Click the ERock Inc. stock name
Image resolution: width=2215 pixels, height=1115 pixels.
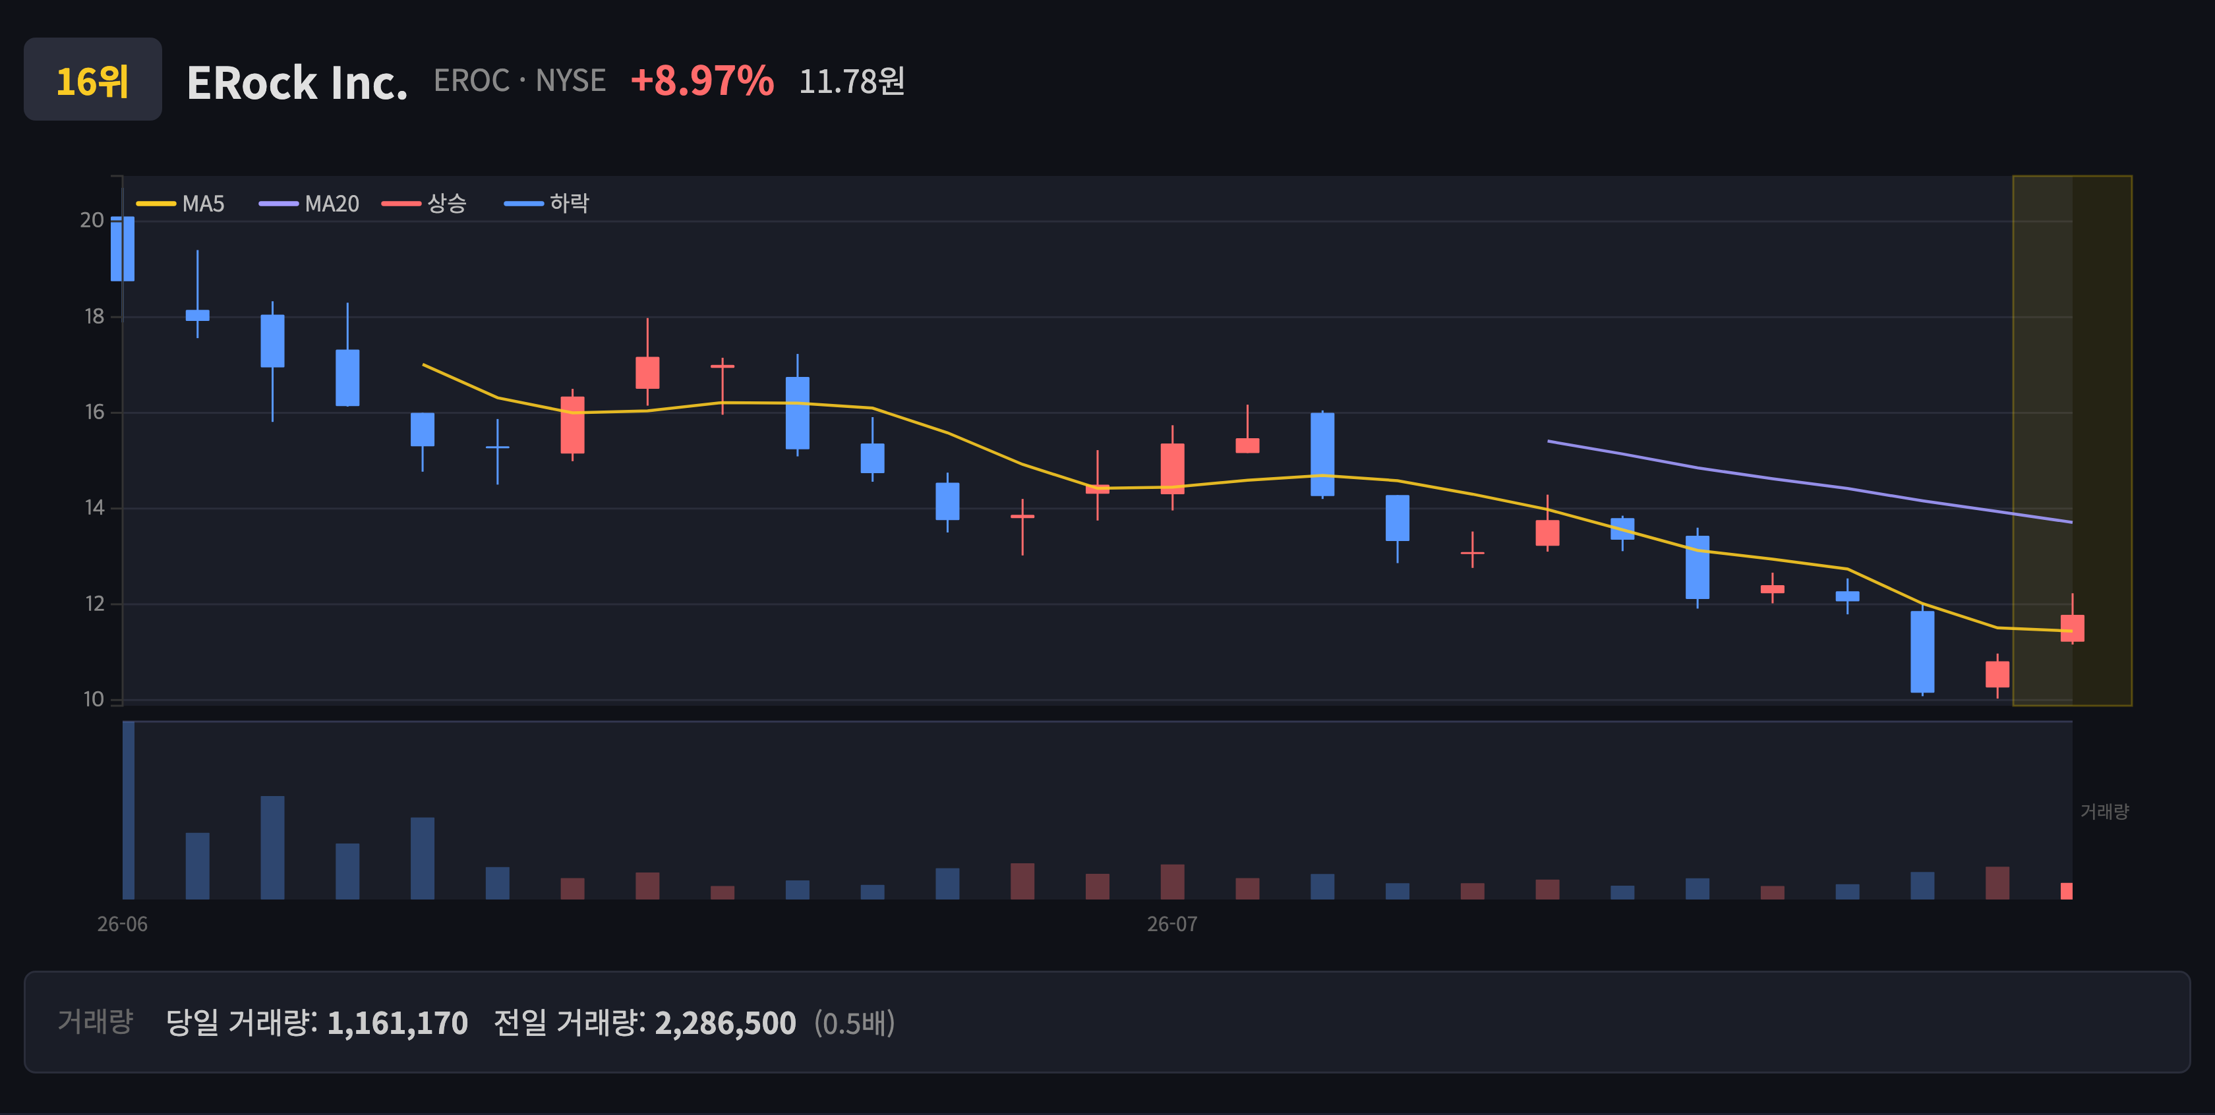297,82
